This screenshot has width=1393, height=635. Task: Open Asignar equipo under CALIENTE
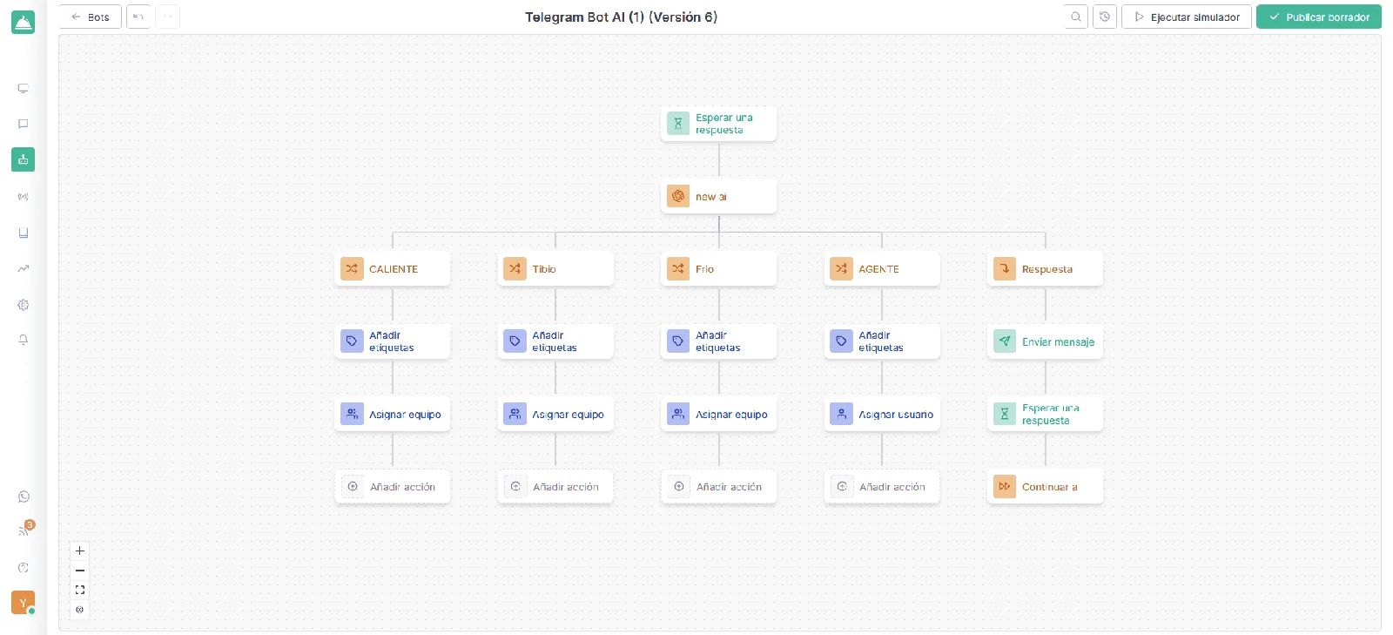tap(393, 415)
